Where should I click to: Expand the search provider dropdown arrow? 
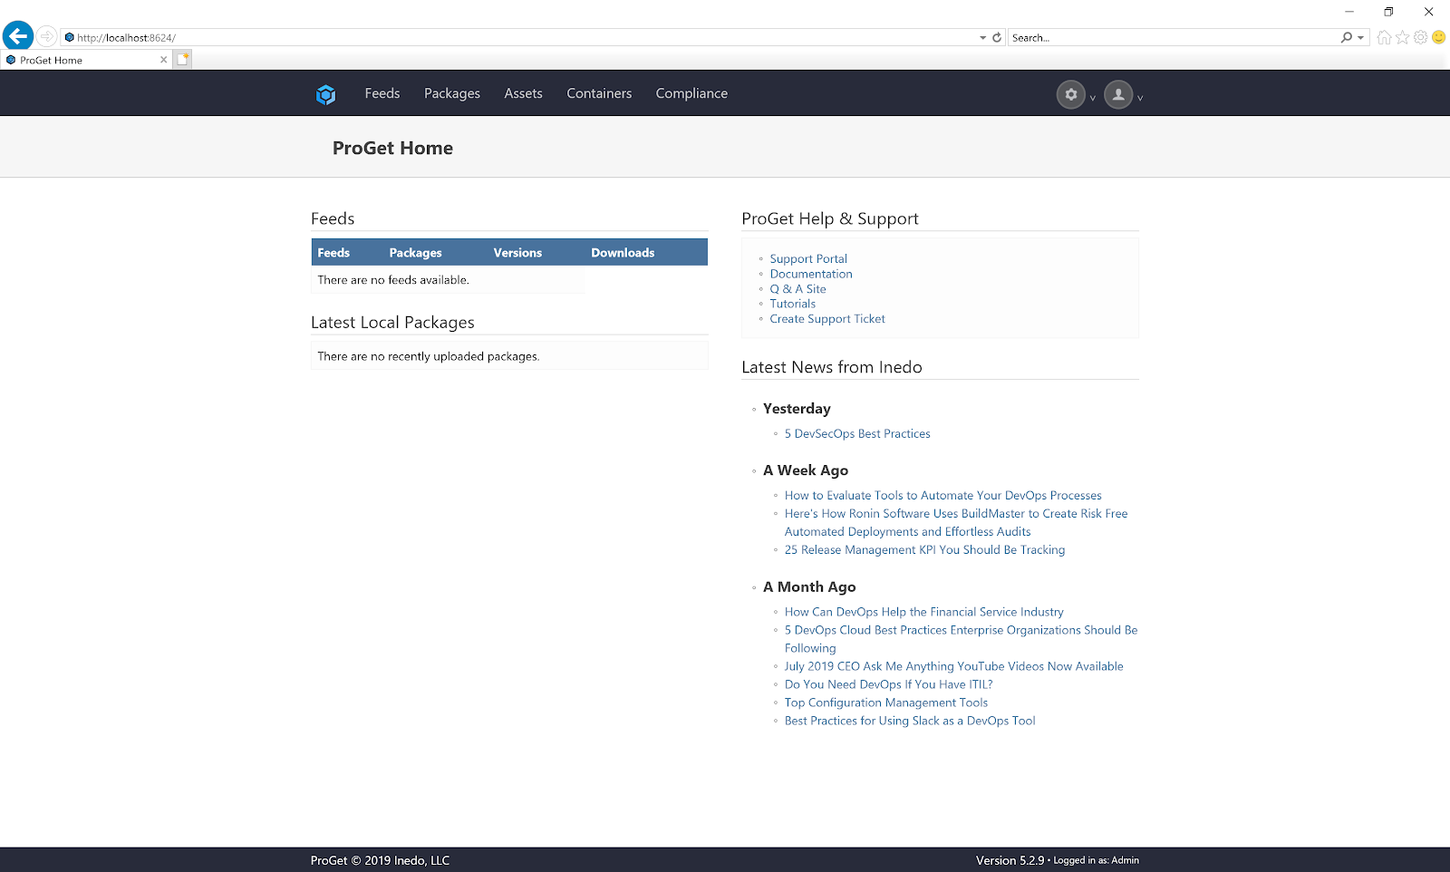click(1360, 38)
